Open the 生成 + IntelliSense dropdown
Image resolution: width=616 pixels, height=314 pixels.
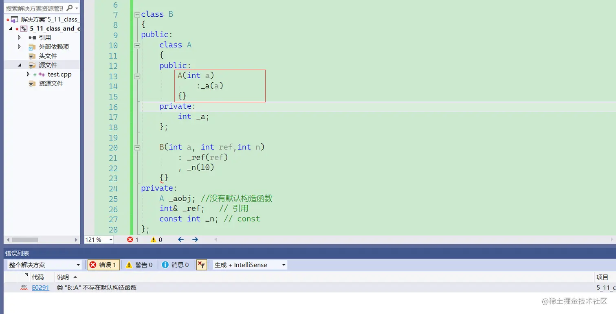click(250, 265)
